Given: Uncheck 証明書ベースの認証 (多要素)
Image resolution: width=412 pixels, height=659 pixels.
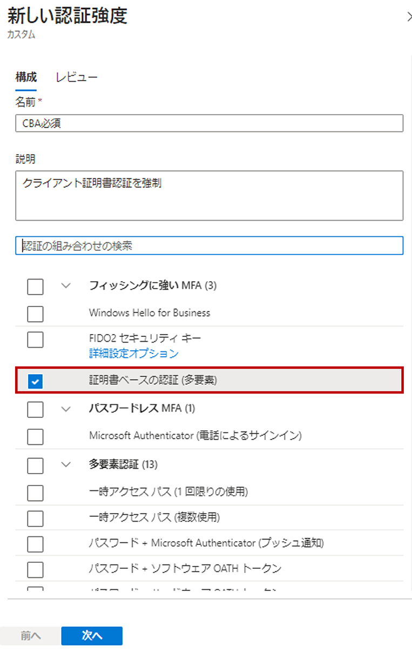Looking at the screenshot, I should pyautogui.click(x=35, y=382).
